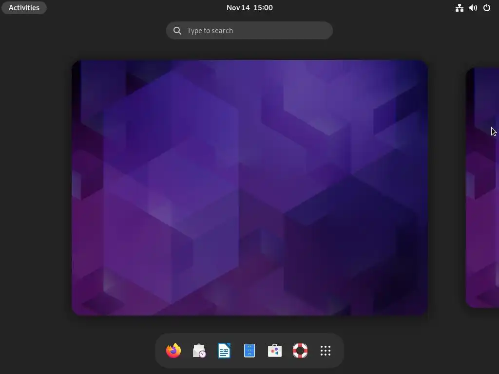The height and width of the screenshot is (374, 499).
Task: Click the Activities button
Action: [24, 8]
